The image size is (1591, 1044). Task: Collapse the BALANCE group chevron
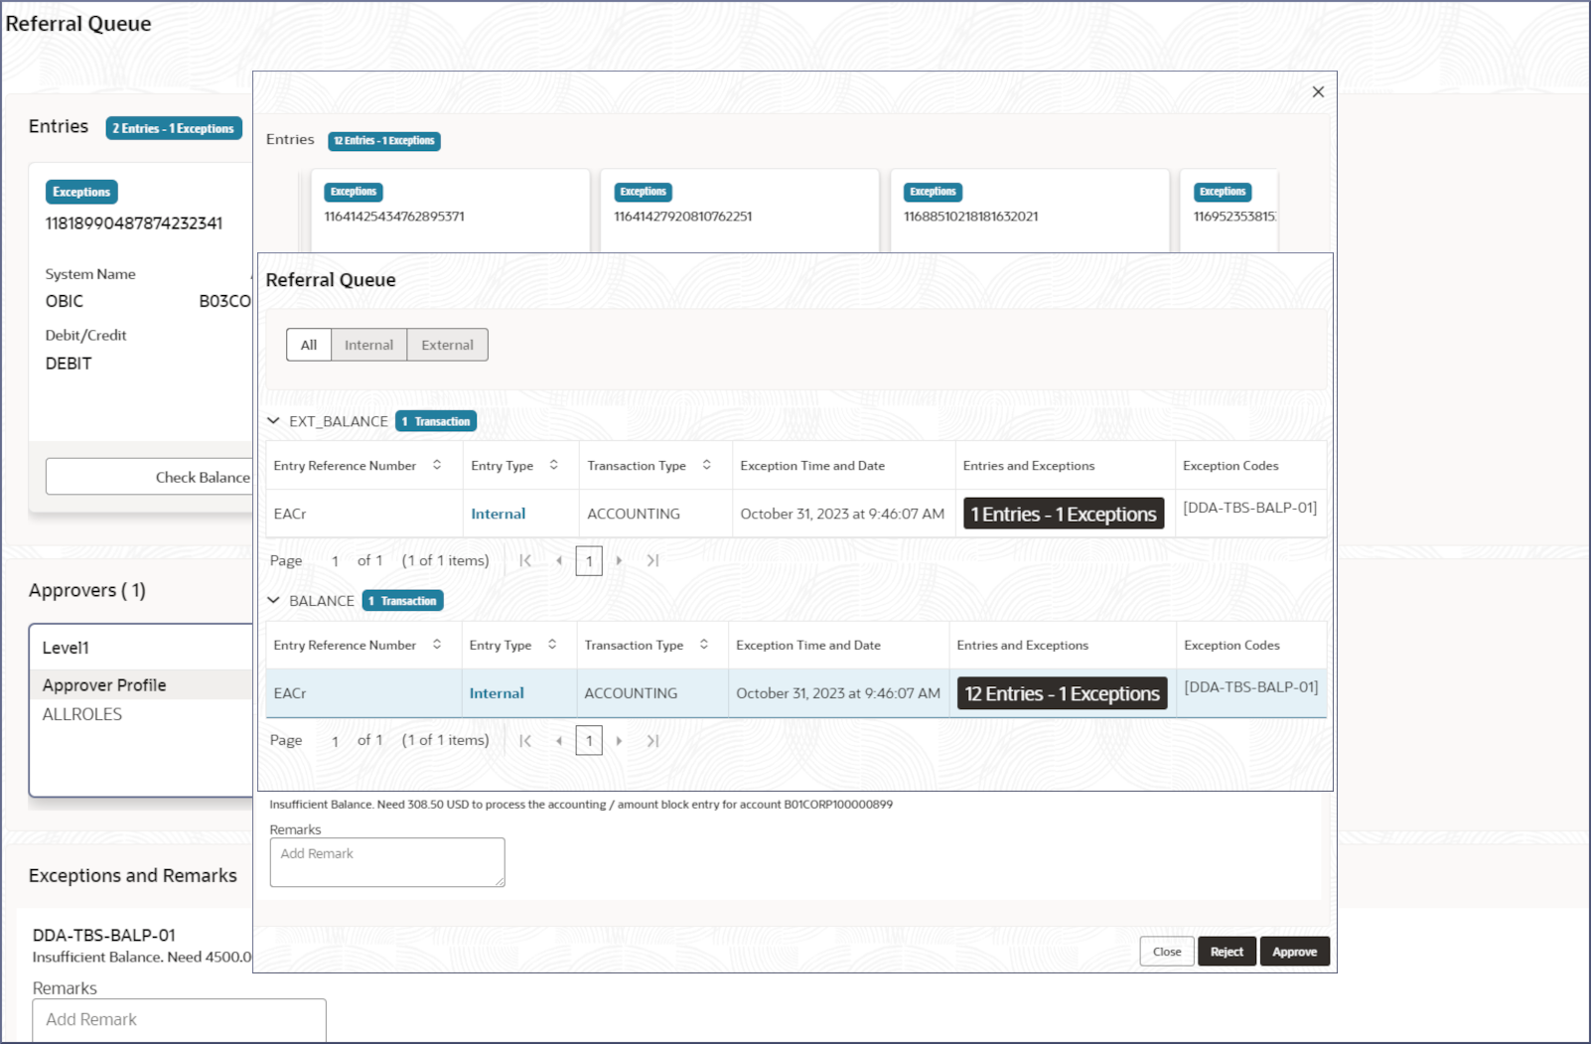coord(273,600)
